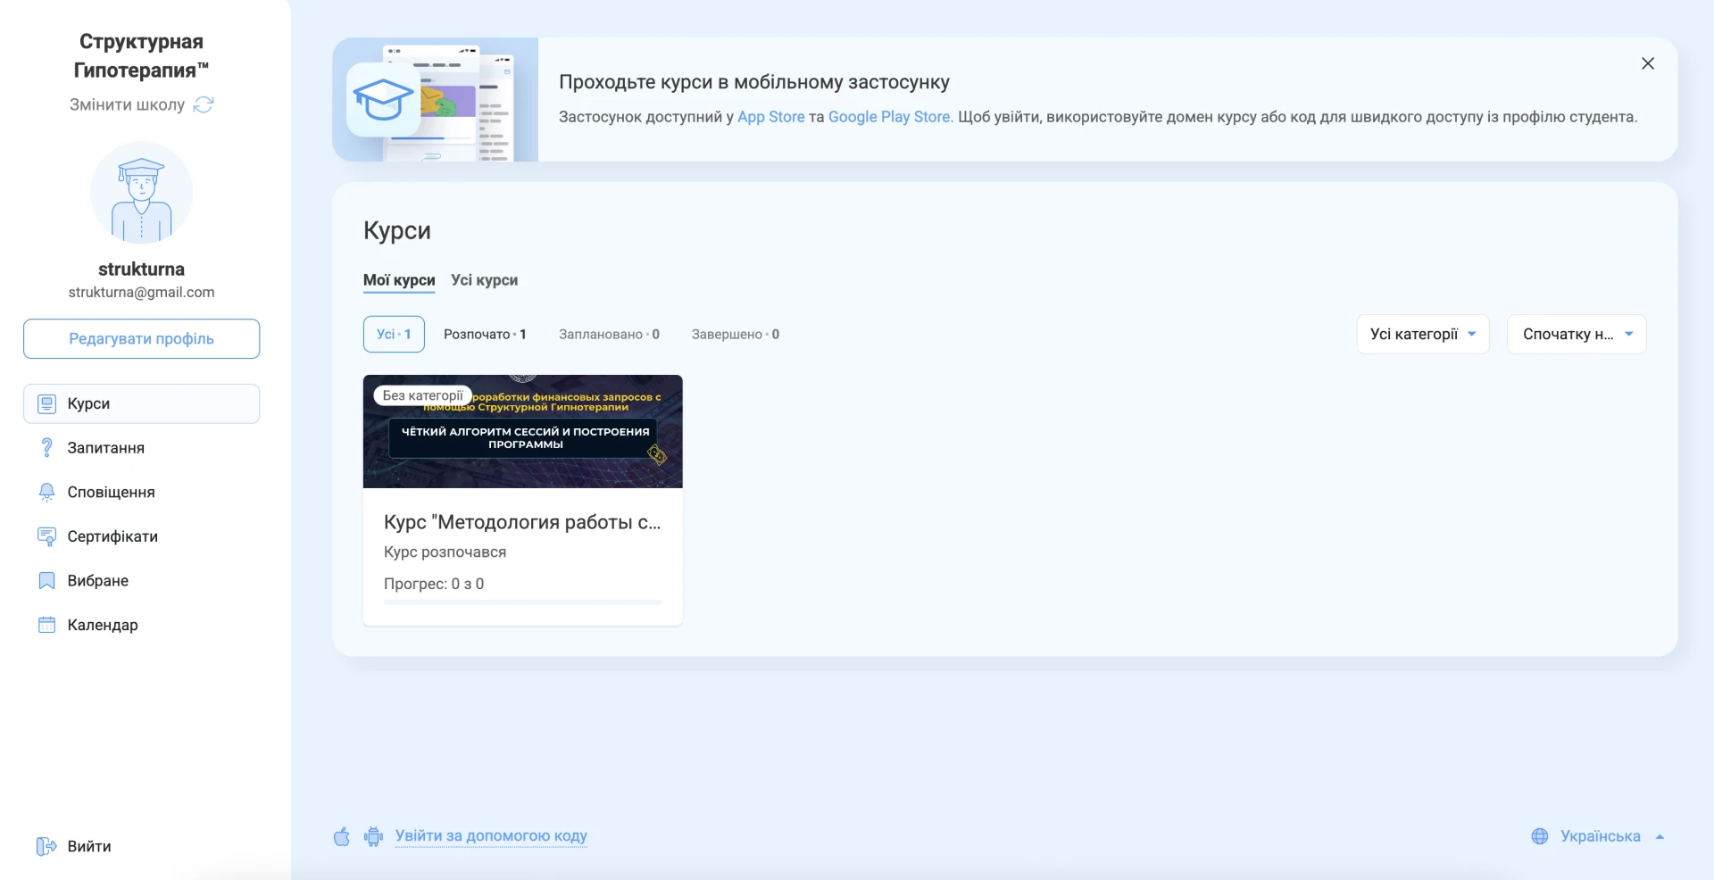Select the Завершено filter
The width and height of the screenshot is (1714, 880).
(x=735, y=334)
